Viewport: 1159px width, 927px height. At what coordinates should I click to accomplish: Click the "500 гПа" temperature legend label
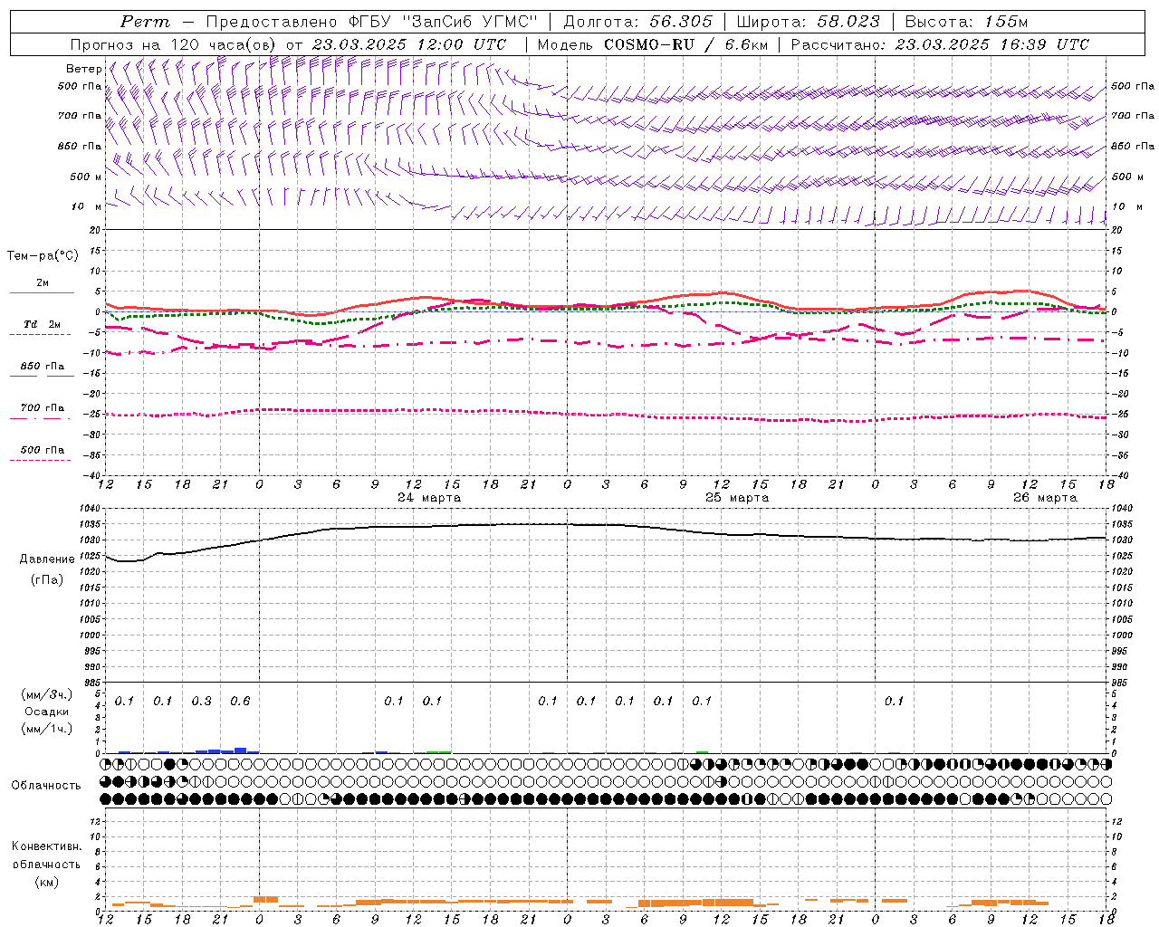point(43,450)
